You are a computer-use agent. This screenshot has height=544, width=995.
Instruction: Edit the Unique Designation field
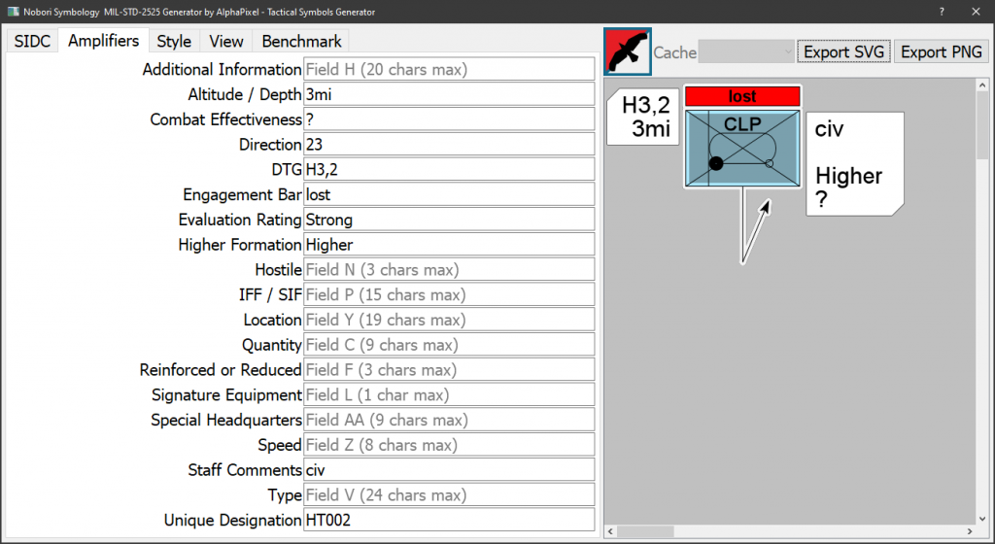449,520
